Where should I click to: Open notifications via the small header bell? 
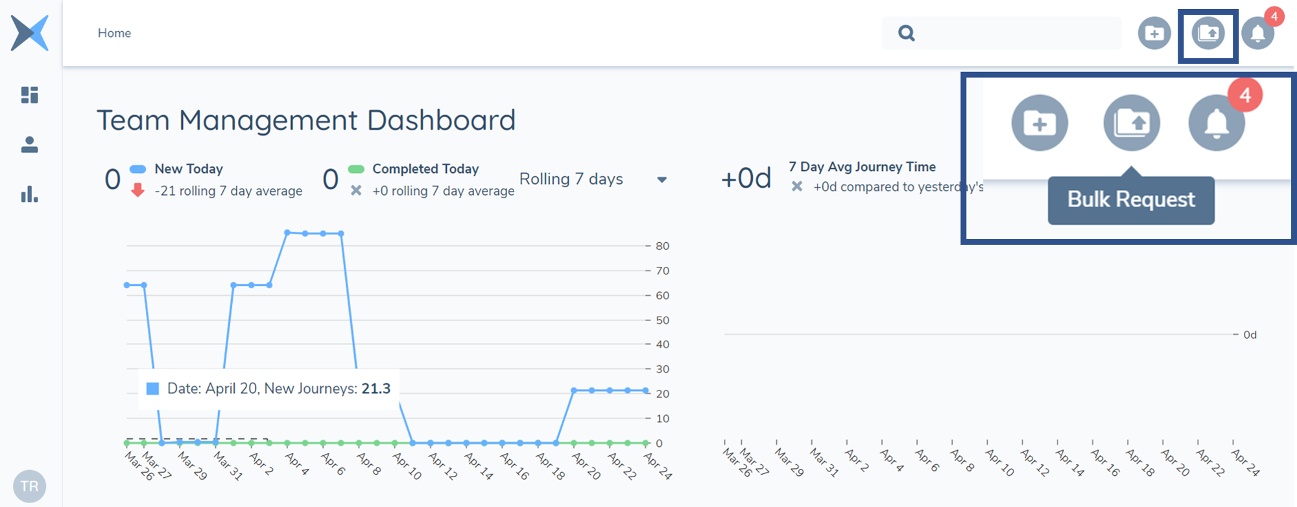coord(1257,34)
